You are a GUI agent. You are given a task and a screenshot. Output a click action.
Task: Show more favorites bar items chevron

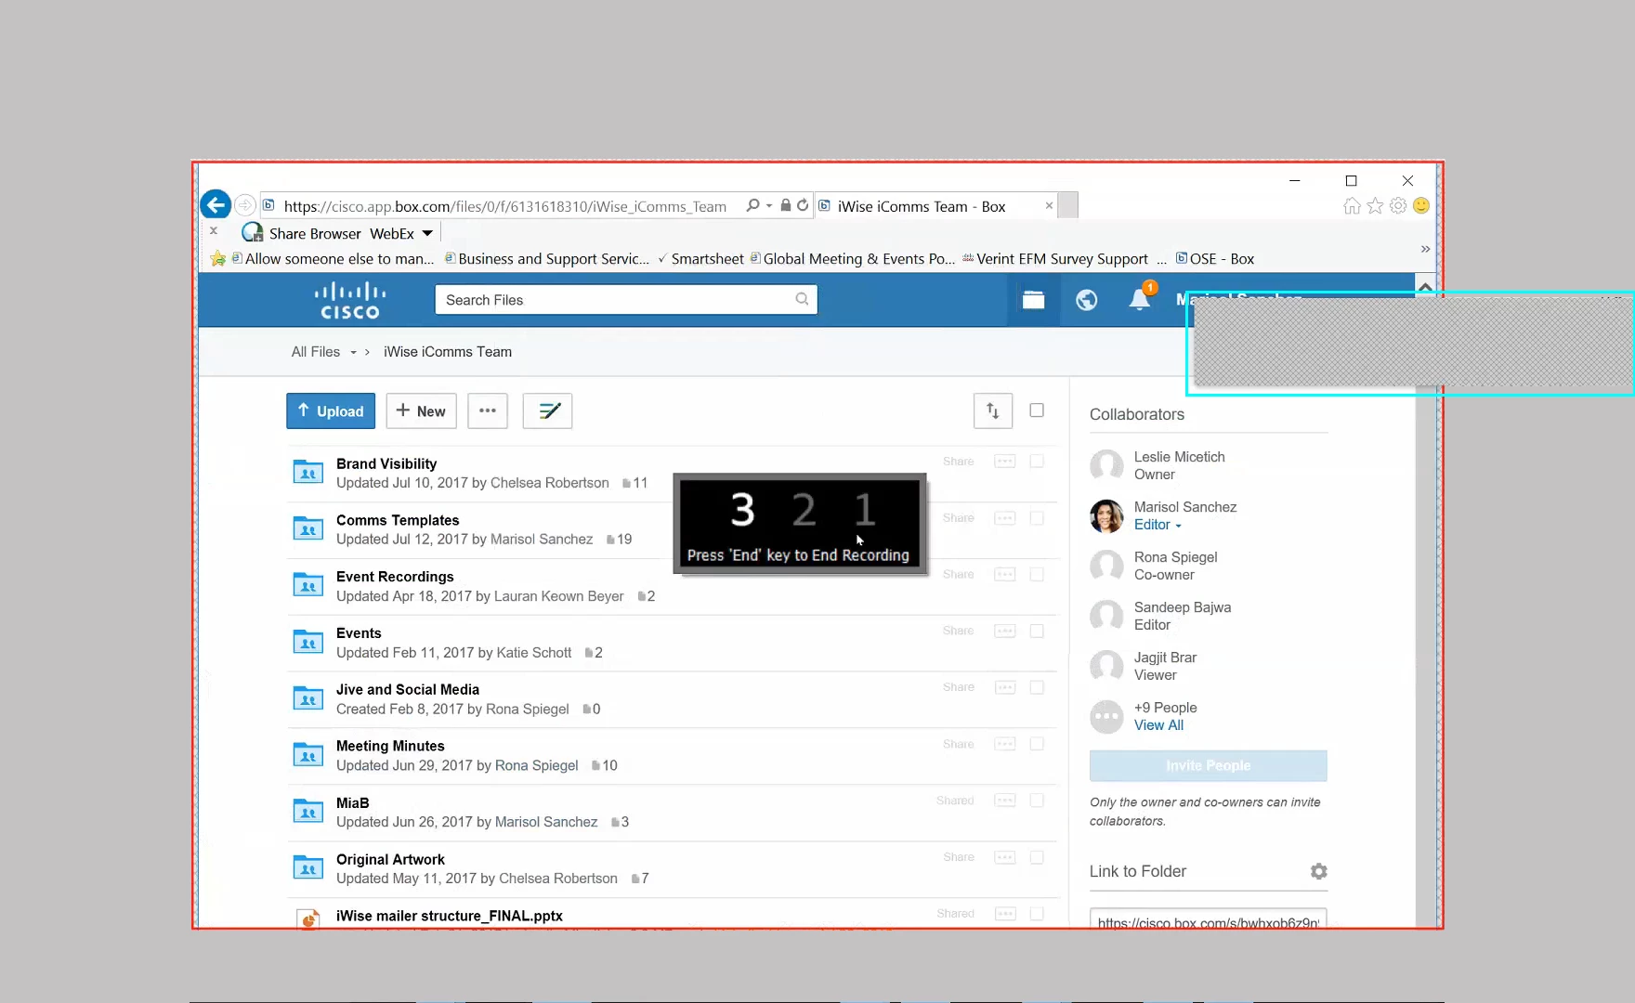tap(1425, 249)
